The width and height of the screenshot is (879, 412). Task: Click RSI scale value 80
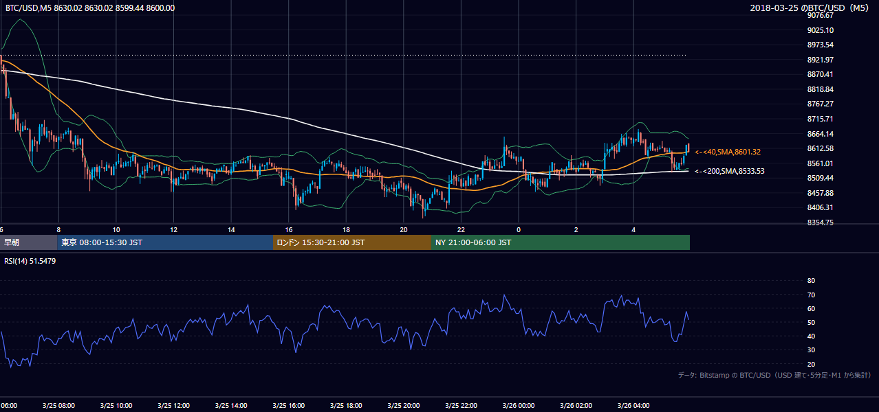point(811,281)
